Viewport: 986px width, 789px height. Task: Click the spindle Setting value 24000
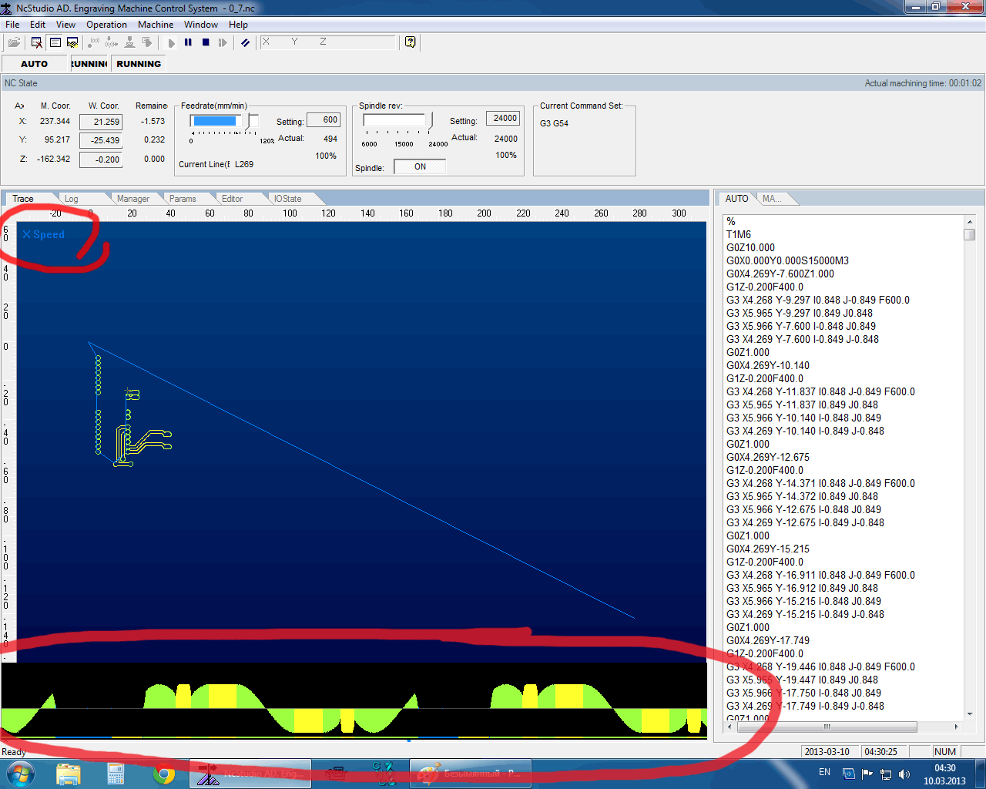(x=503, y=119)
